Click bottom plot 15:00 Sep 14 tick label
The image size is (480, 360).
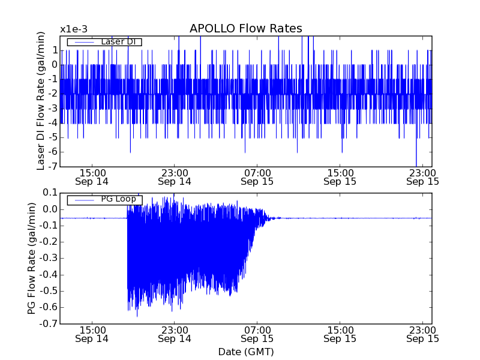(x=92, y=335)
